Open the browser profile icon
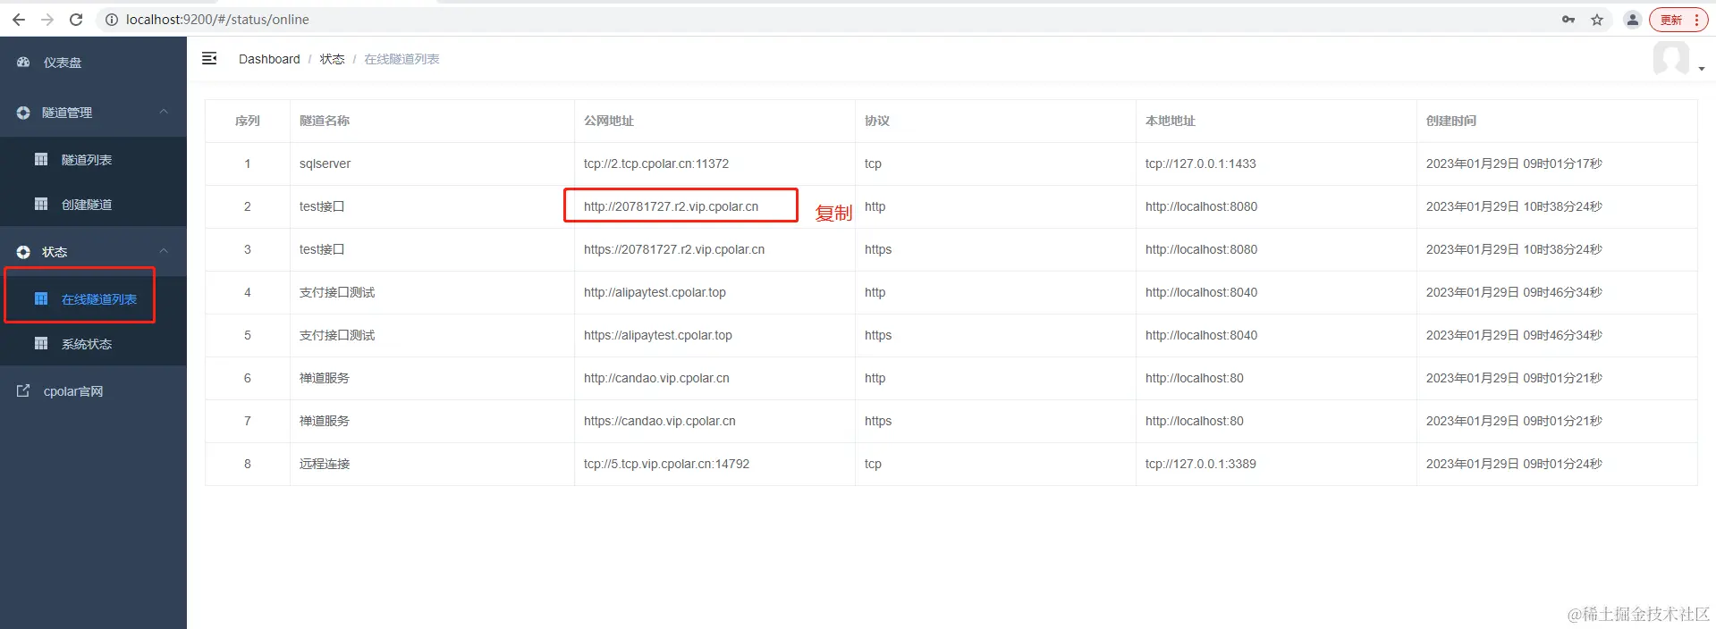 (x=1633, y=20)
